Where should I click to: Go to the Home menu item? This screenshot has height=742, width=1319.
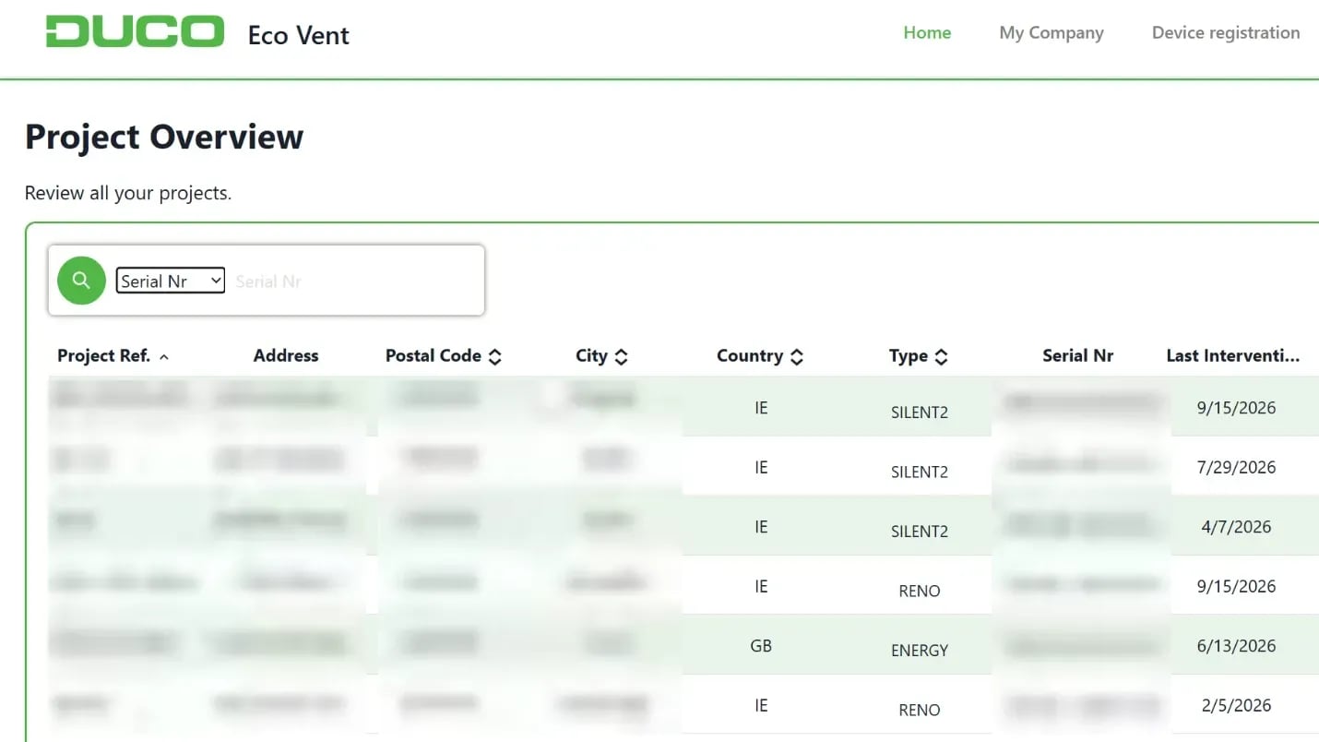click(927, 32)
